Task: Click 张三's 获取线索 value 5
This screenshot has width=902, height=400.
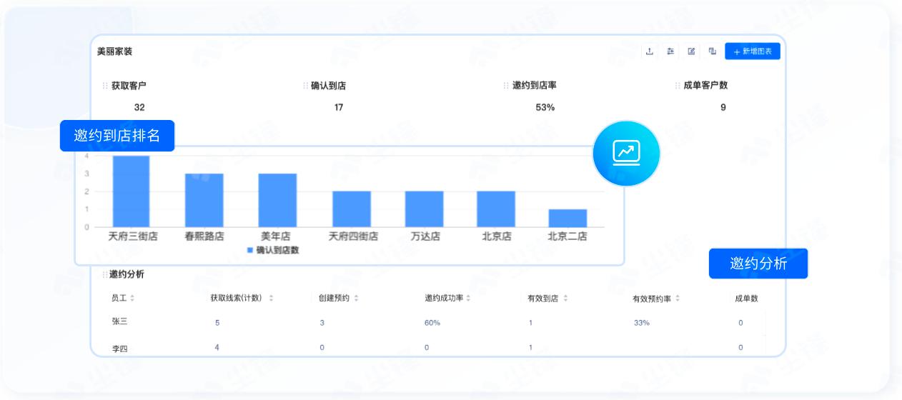Action: (x=217, y=323)
